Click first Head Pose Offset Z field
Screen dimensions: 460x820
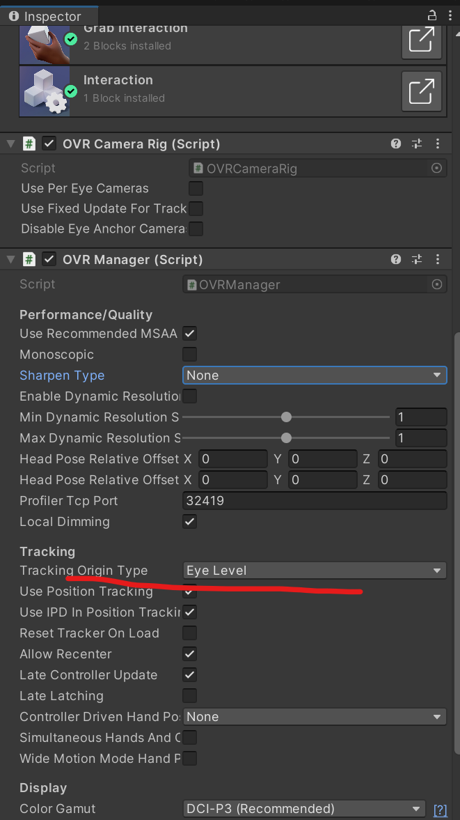(x=413, y=458)
